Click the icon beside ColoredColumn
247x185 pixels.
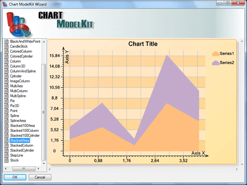click(x=6, y=51)
